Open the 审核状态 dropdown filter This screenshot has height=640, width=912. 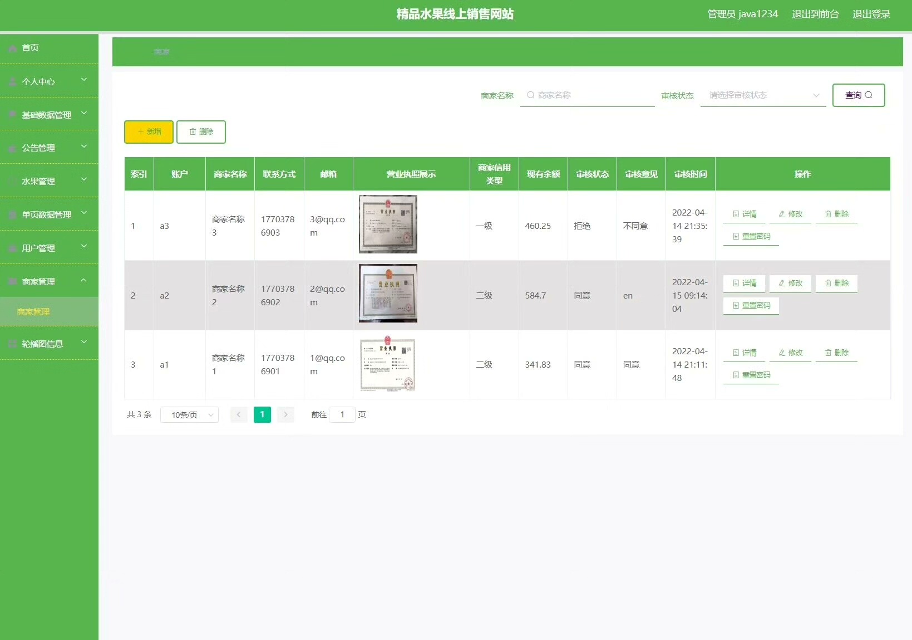pos(762,95)
